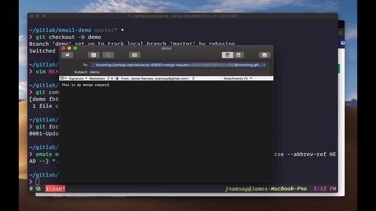The height and width of the screenshot is (211, 376).
Task: Click the 'Branch demo set up to track' line
Action: [132, 44]
